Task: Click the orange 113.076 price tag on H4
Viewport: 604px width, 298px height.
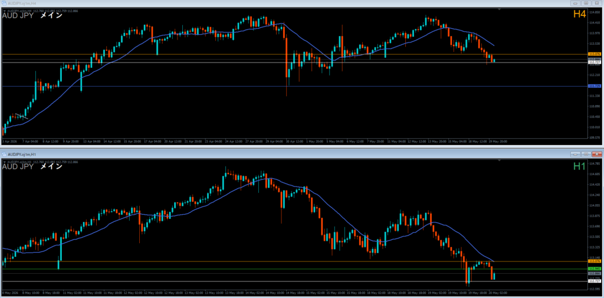Action: tap(595, 54)
